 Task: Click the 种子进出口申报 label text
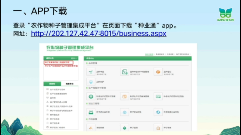click(103, 112)
